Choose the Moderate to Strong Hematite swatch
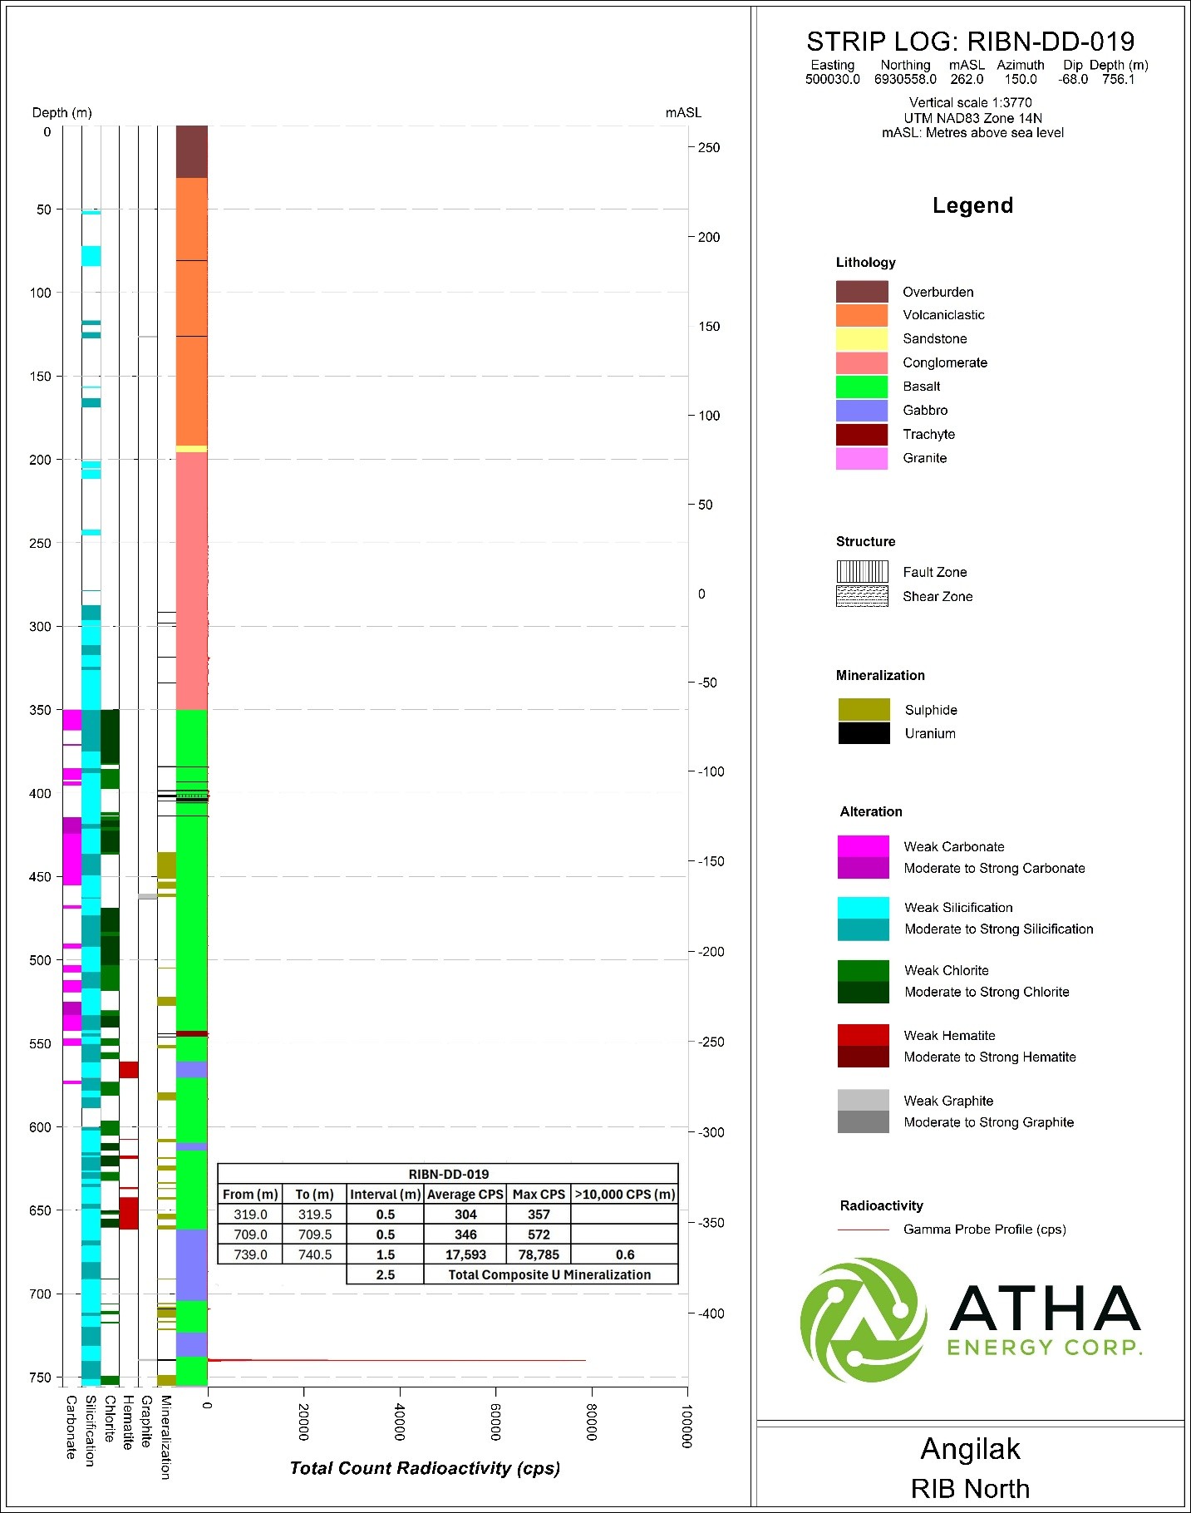The image size is (1191, 1513). (864, 1057)
